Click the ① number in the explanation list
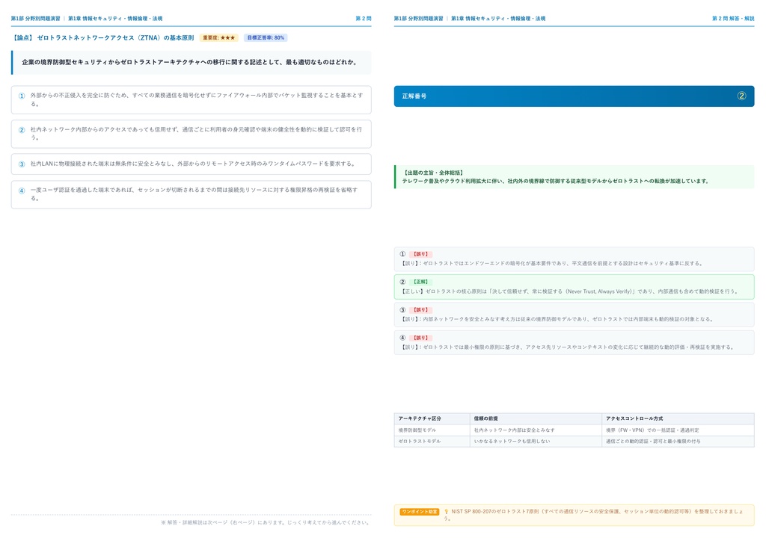Image resolution: width=766 pixels, height=541 pixels. point(402,253)
